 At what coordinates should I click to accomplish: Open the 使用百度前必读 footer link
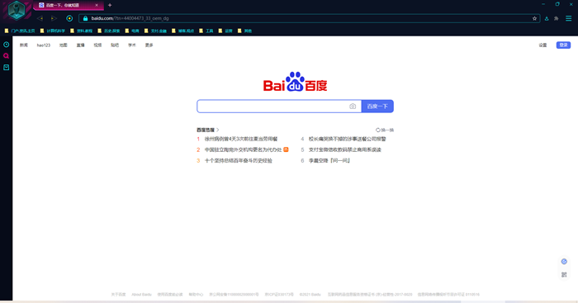click(x=170, y=295)
